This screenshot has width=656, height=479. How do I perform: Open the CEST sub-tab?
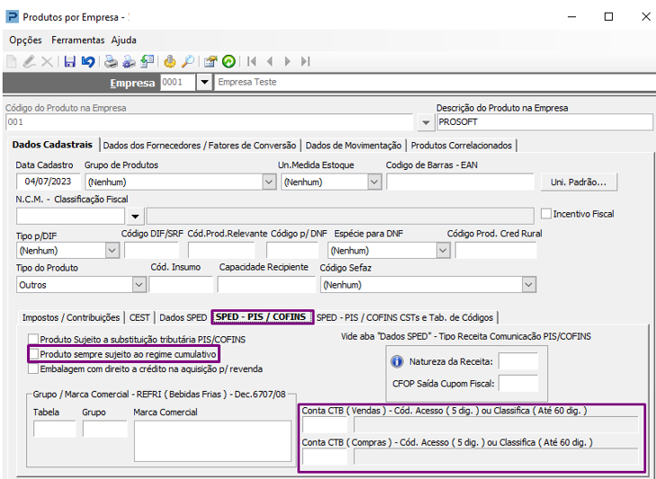[x=139, y=317]
